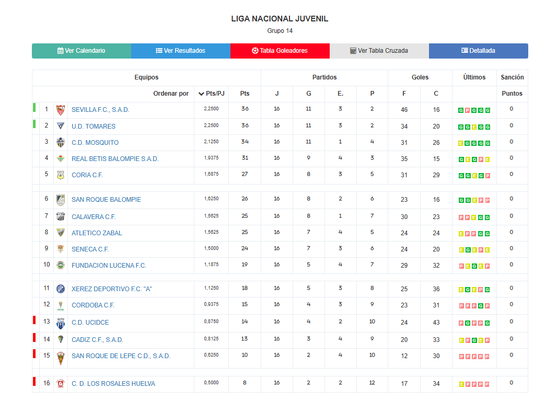
Task: Sort by F goals for header
Action: (404, 94)
